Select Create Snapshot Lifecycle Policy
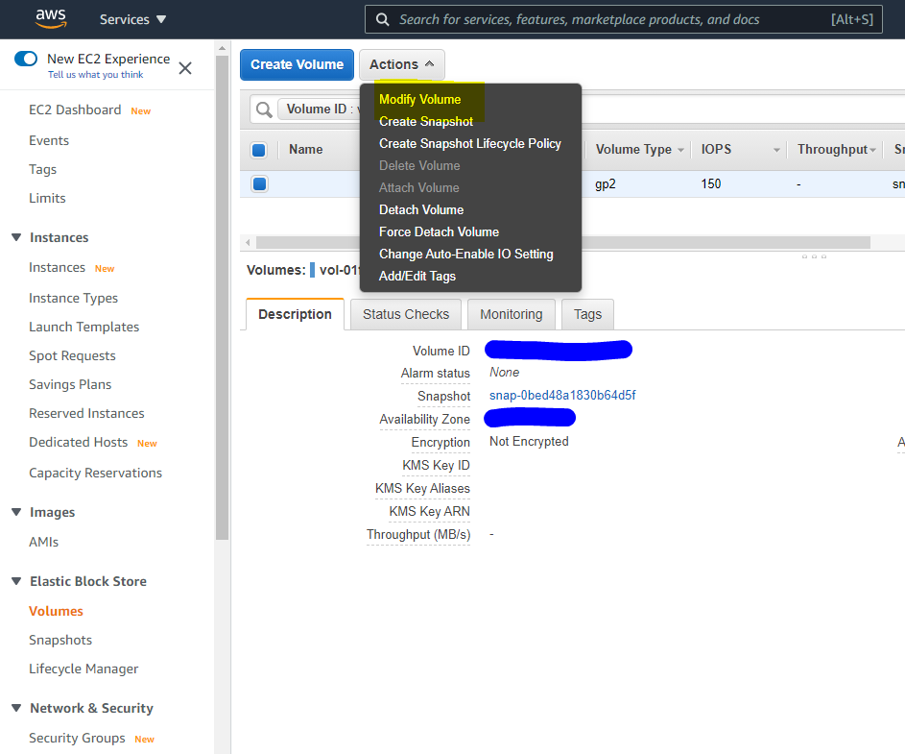905x754 pixels. coord(470,143)
